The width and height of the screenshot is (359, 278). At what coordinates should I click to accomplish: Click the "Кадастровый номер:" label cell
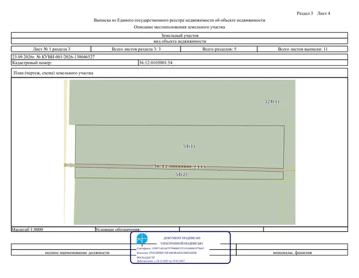(75, 62)
